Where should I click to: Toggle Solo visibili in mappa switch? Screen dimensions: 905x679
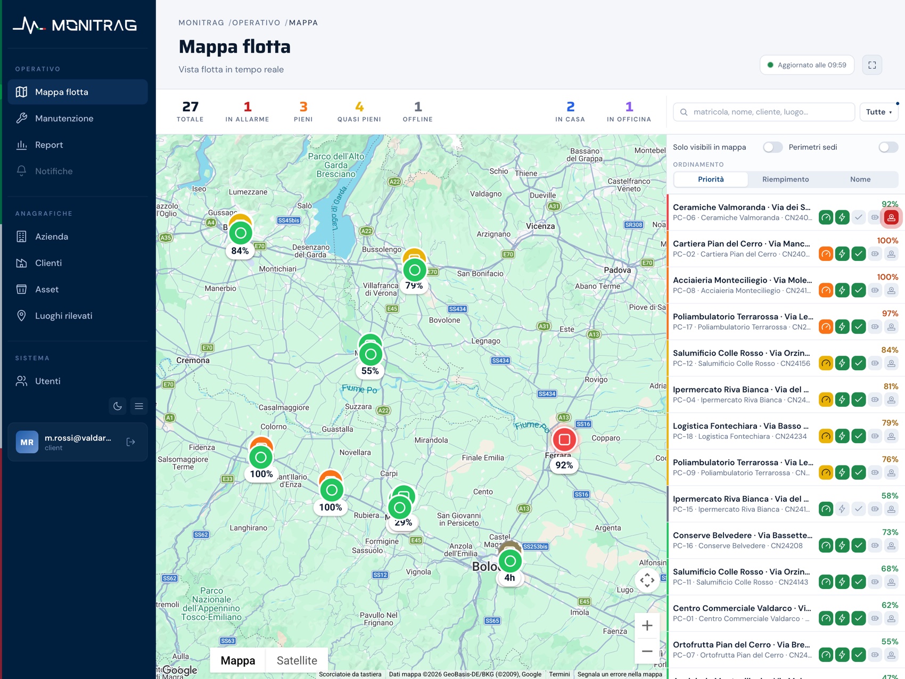coord(772,147)
